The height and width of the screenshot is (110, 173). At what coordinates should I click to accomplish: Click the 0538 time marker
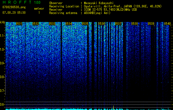click(134, 24)
